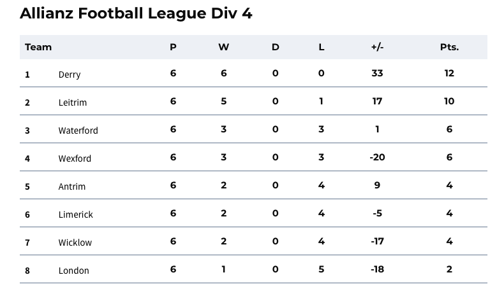Select Derry's 12 points cell
The image size is (497, 289).
(449, 73)
